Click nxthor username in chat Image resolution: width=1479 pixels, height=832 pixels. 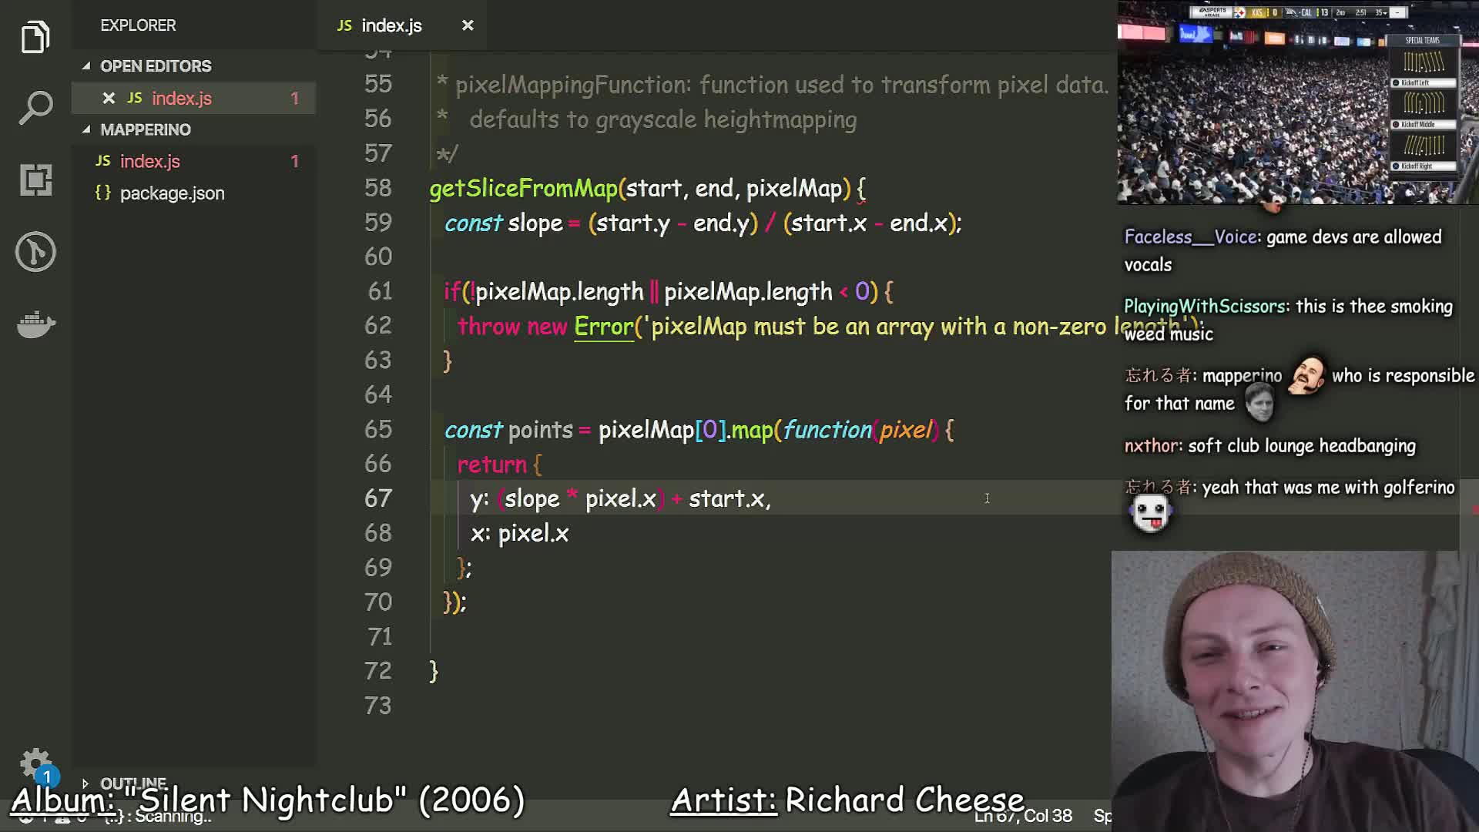click(x=1151, y=445)
